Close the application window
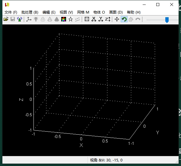The width and height of the screenshot is (181, 166). click(x=172, y=5)
